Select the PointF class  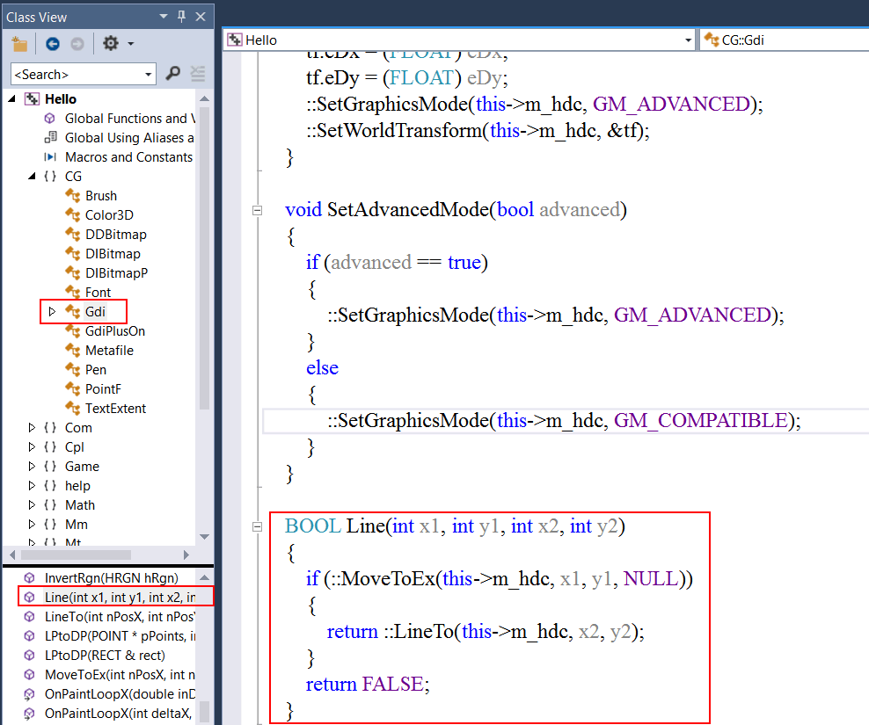pos(103,389)
